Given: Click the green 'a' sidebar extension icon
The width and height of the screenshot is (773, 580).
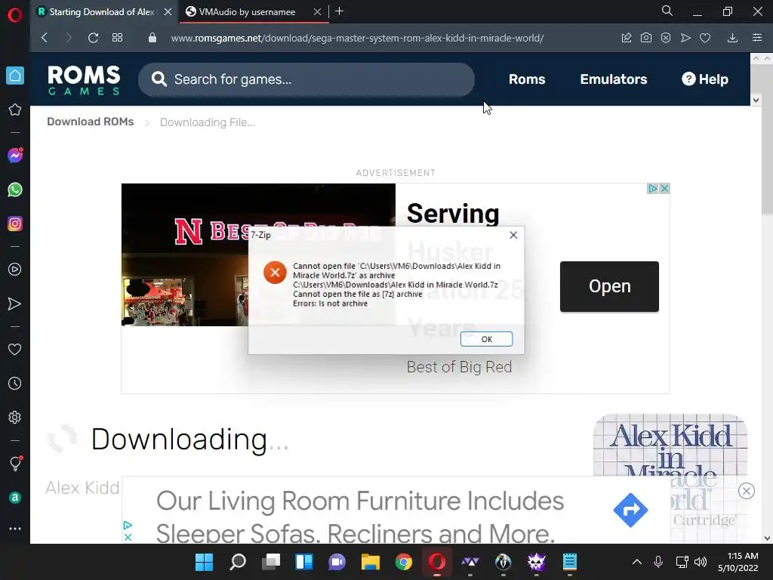Looking at the screenshot, I should pos(15,498).
